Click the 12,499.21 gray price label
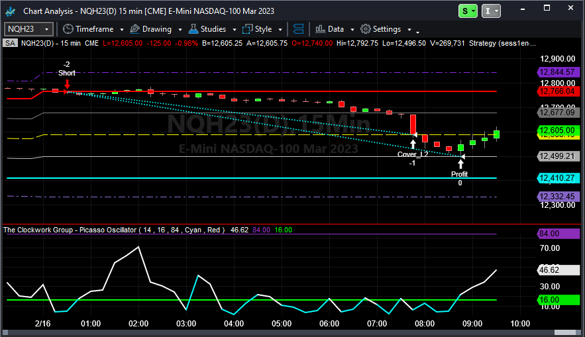The image size is (585, 337). pos(558,156)
